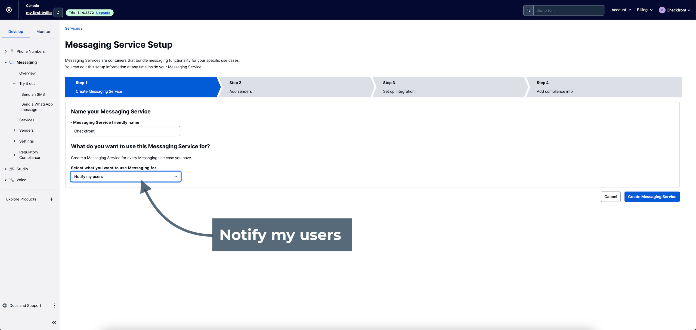This screenshot has width=696, height=330.
Task: Click the Studio flow icon
Action: [x=12, y=169]
